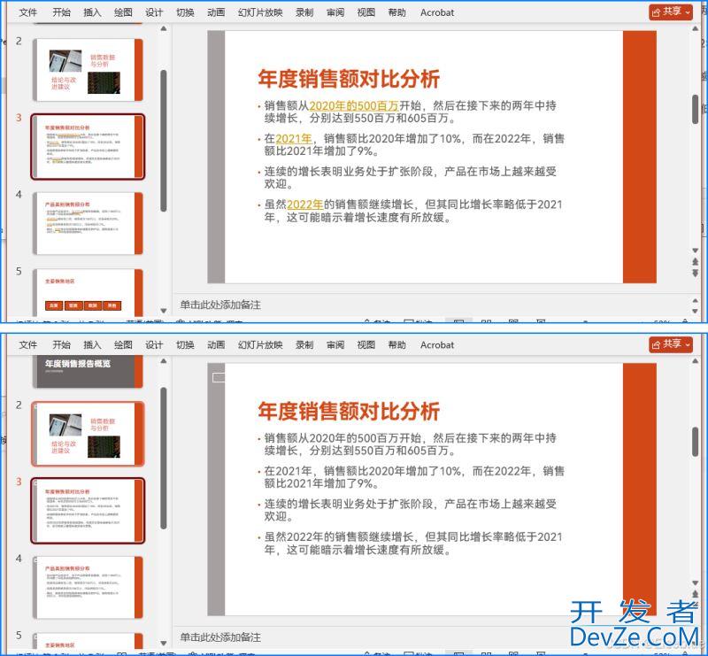Select 幻灯片放映 tab in bottom window

(x=260, y=345)
